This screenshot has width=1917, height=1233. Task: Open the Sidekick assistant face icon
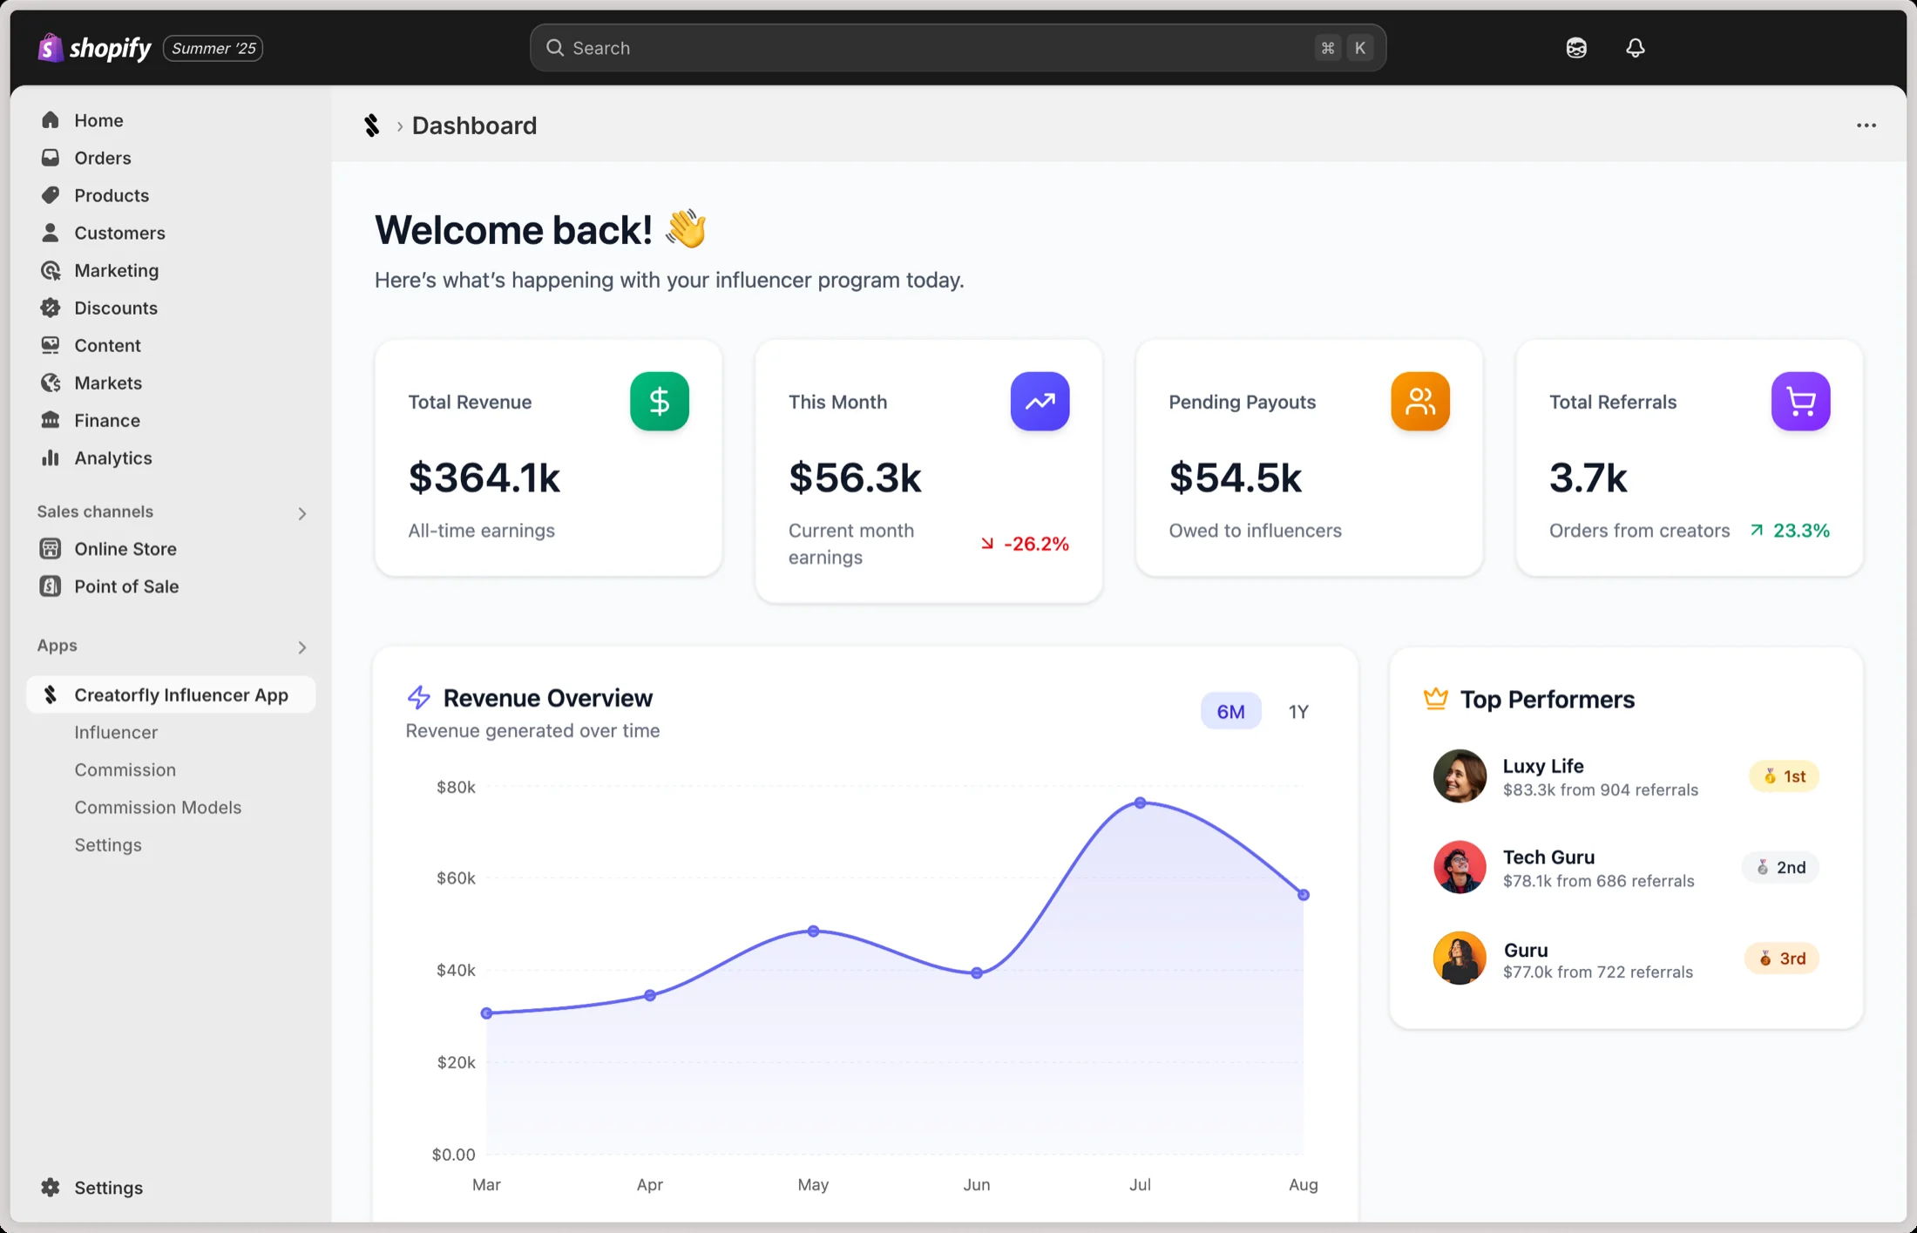[1576, 48]
